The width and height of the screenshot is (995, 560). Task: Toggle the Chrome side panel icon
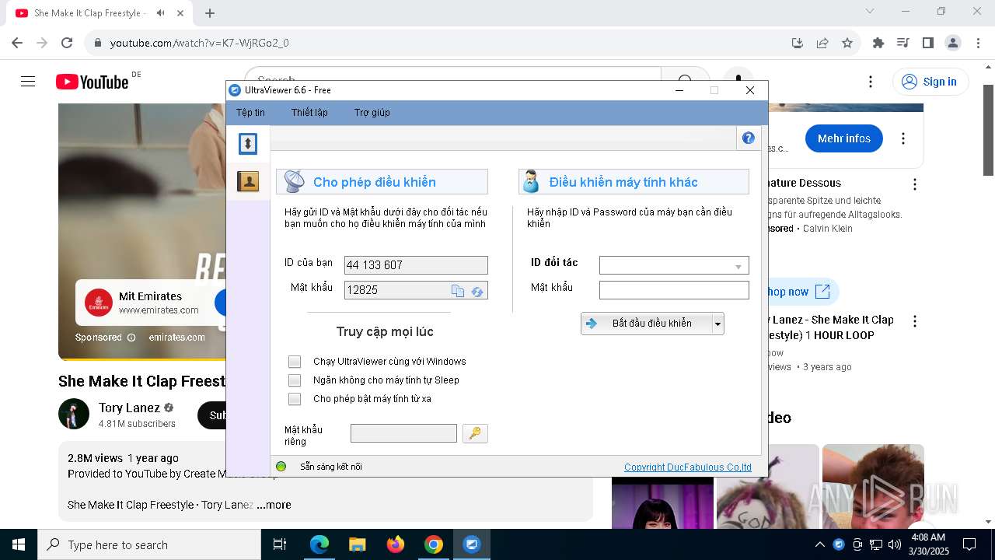click(x=928, y=43)
